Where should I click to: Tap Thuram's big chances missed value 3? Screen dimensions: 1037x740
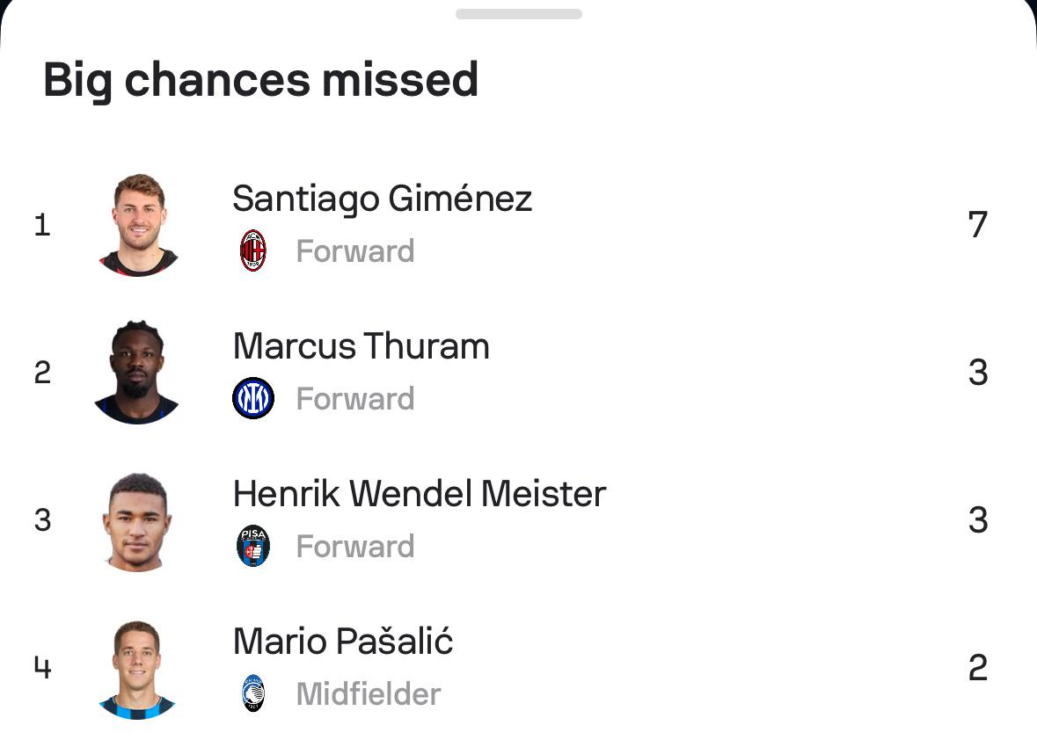978,374
